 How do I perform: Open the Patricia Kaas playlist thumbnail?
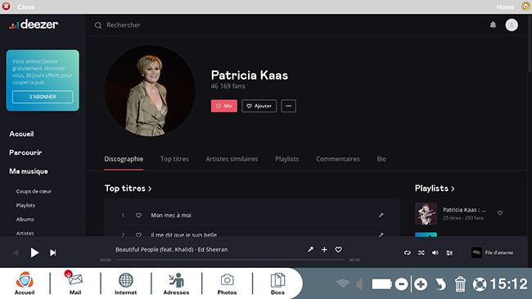[426, 214]
